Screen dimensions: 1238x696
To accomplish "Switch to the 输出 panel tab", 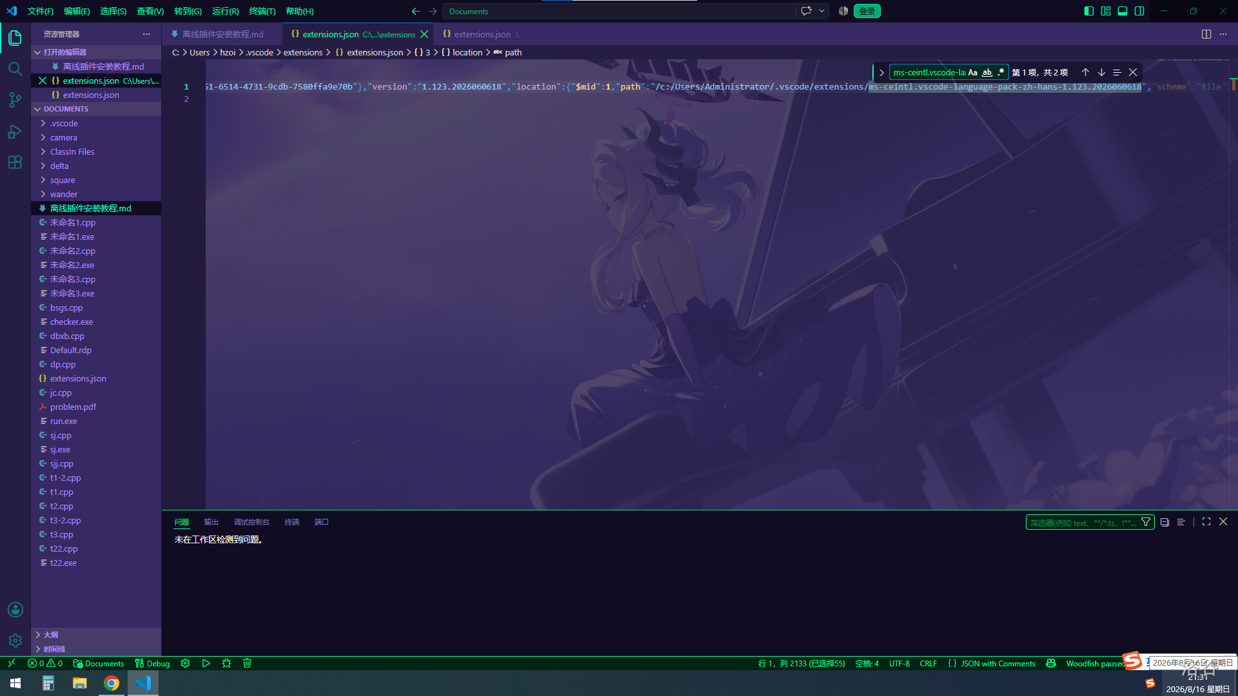I will tap(211, 522).
